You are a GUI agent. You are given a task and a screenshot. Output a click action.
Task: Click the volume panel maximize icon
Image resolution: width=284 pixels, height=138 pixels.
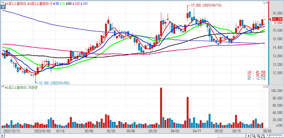267,87
